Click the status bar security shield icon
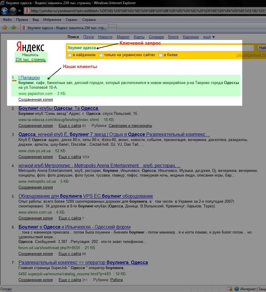The height and width of the screenshot is (292, 266). point(230,289)
